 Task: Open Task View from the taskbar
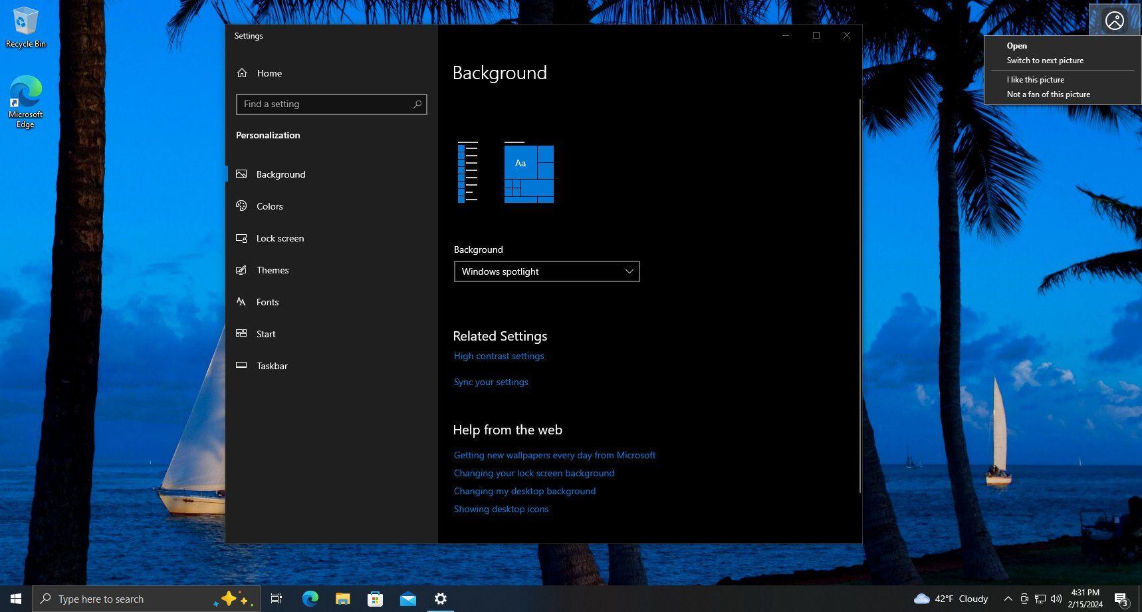tap(277, 599)
